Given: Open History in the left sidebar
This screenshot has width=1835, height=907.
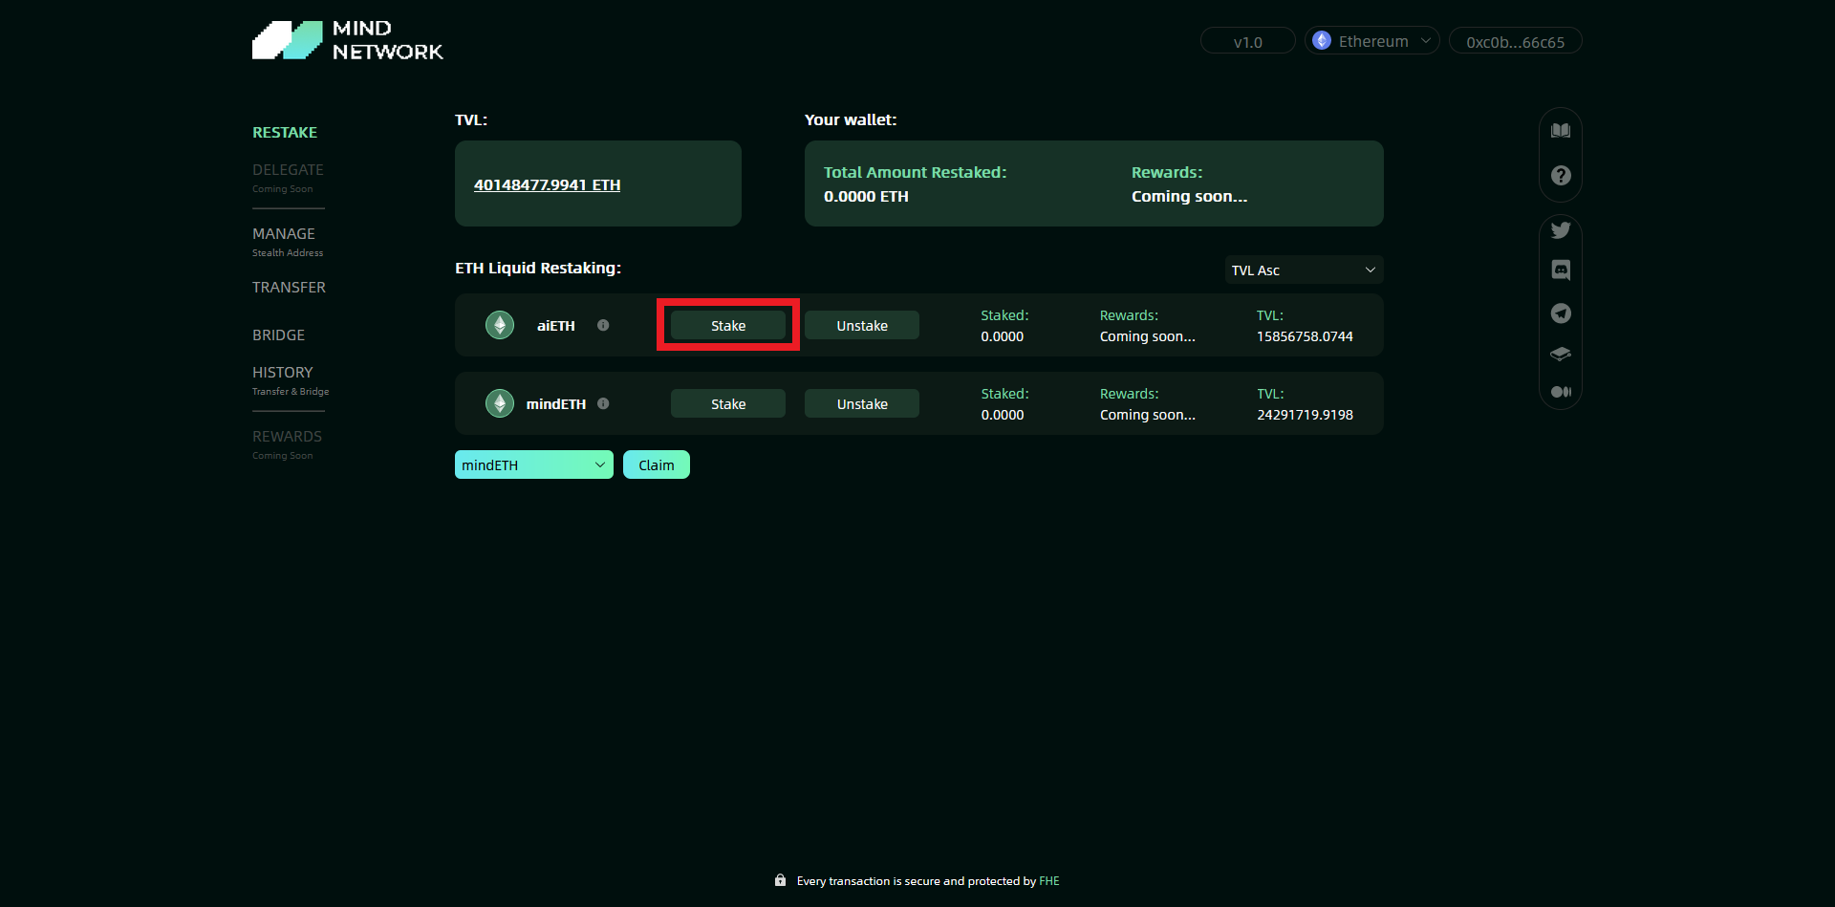Looking at the screenshot, I should (283, 373).
